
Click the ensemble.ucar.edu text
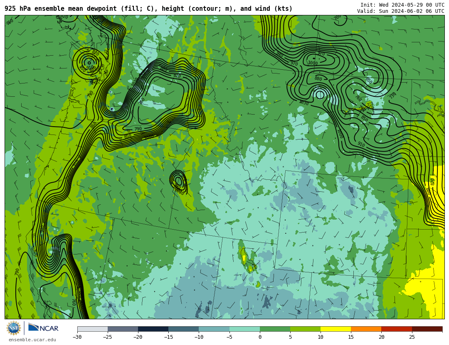(32, 340)
